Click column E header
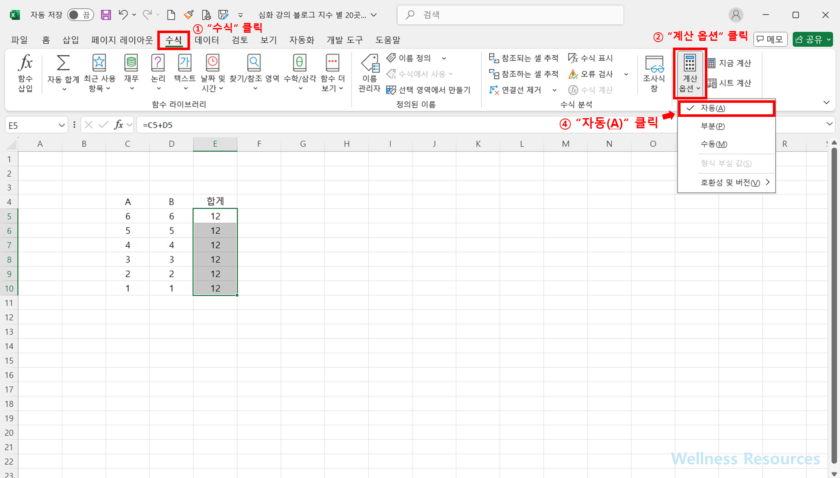Viewport: 840px width, 478px height. pos(215,144)
